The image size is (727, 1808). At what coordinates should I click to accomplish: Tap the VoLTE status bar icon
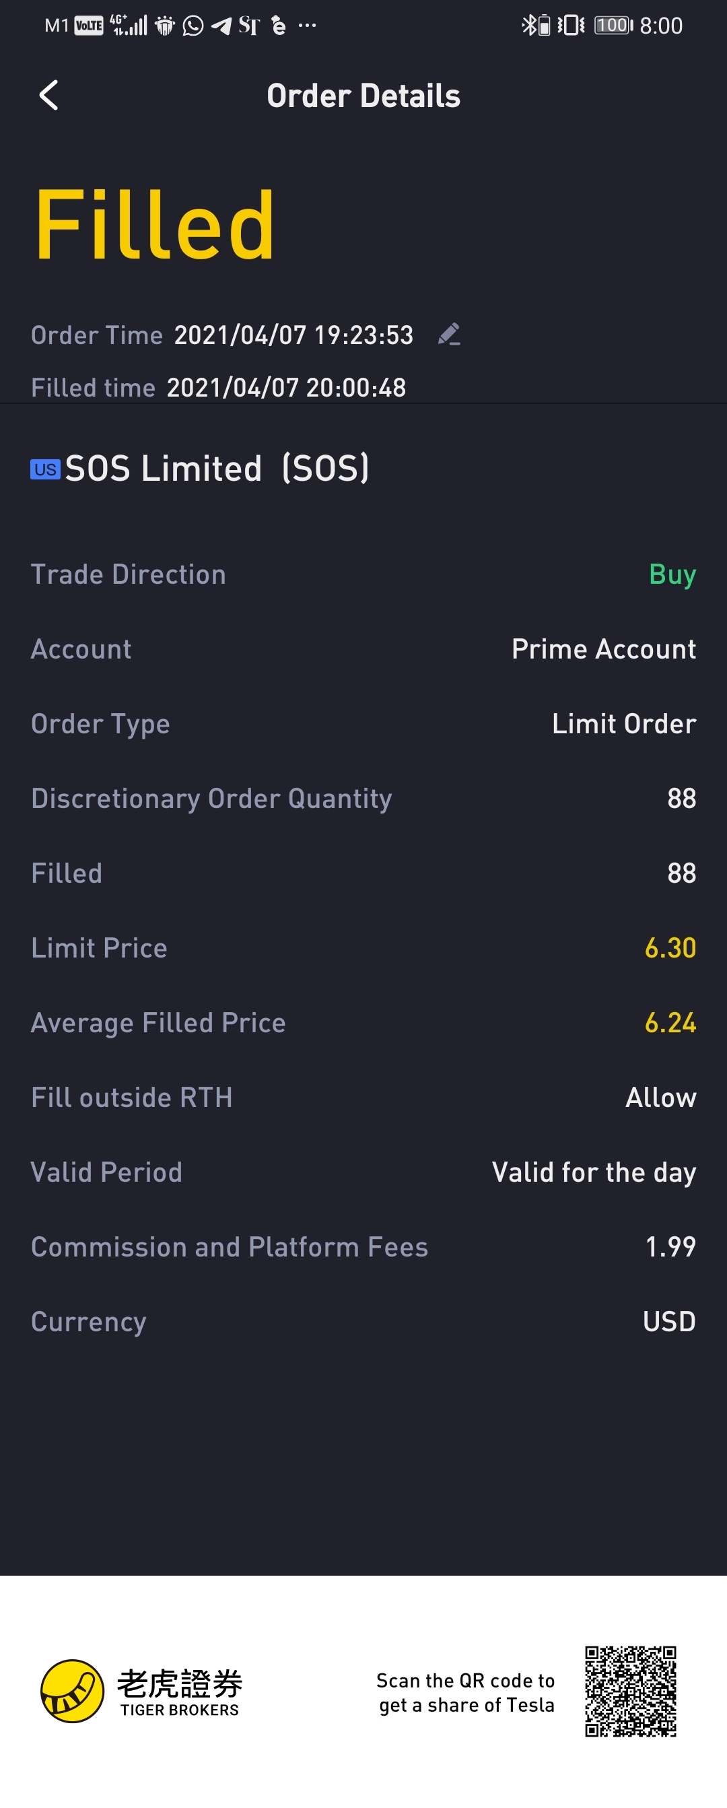pyautogui.click(x=89, y=26)
